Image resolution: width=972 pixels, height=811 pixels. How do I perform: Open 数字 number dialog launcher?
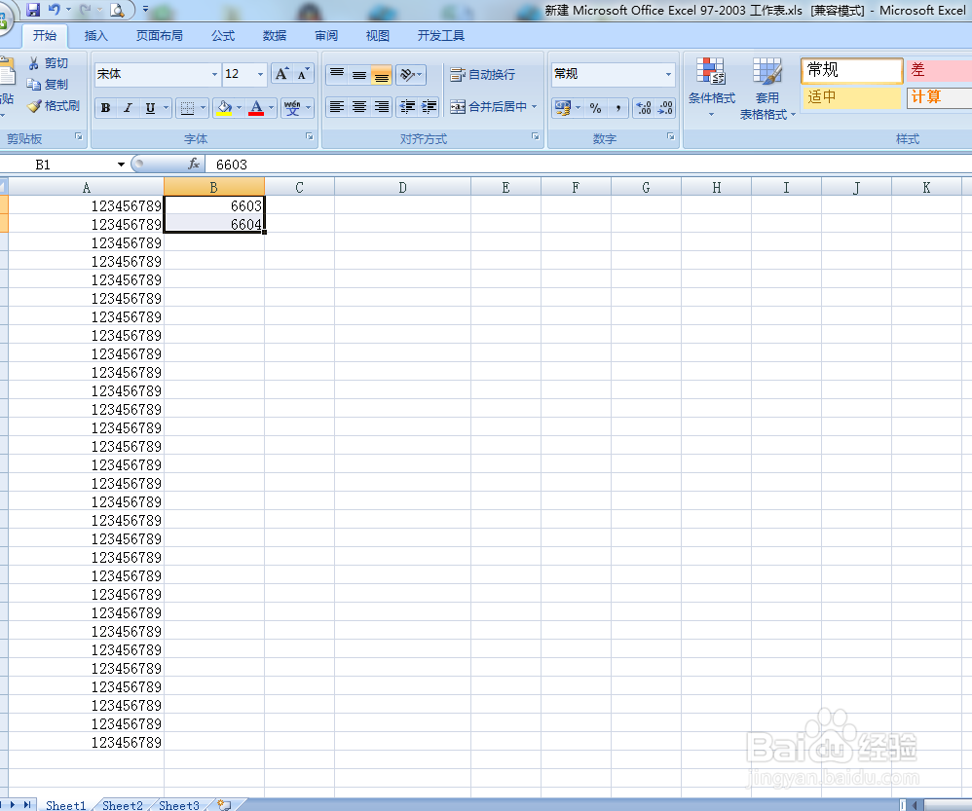coord(670,137)
